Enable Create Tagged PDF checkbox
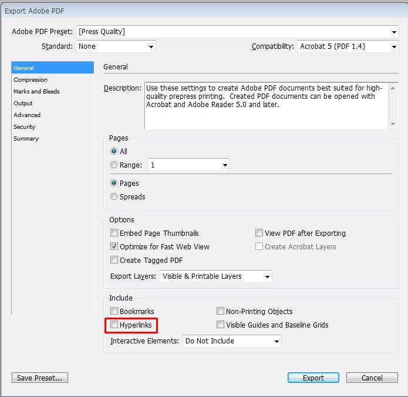This screenshot has height=397, width=408. (114, 259)
